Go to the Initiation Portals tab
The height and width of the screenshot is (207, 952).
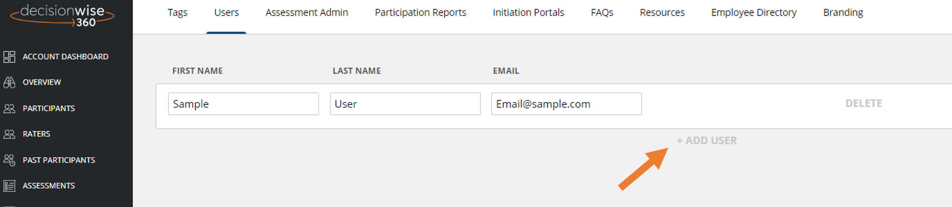[x=529, y=12]
